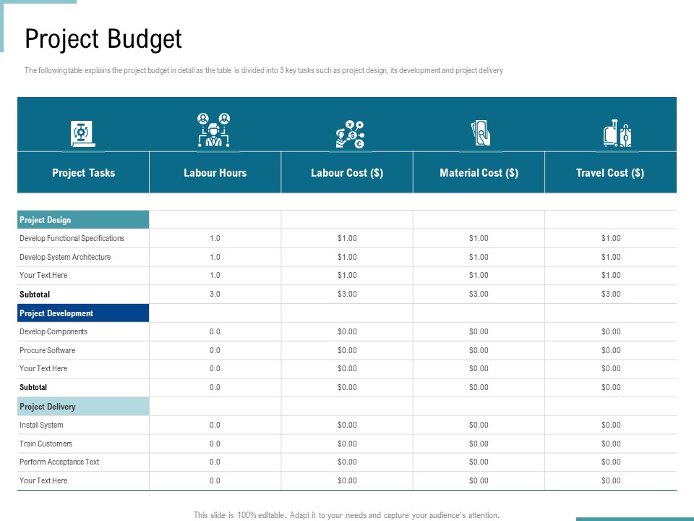Click the travel cost luggage icon
694x521 pixels.
pyautogui.click(x=617, y=133)
